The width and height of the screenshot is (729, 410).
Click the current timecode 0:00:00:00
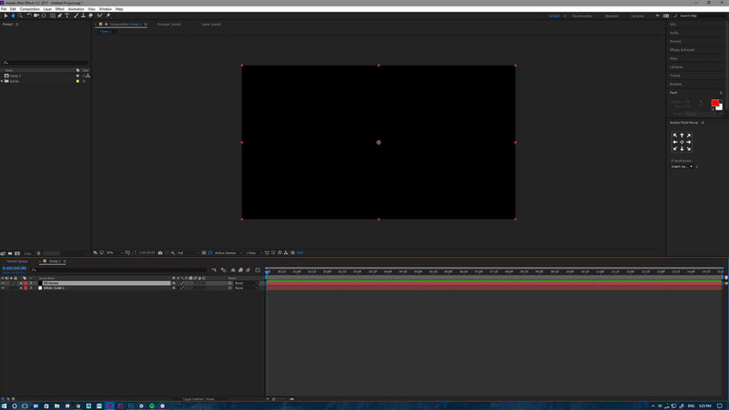click(x=14, y=268)
